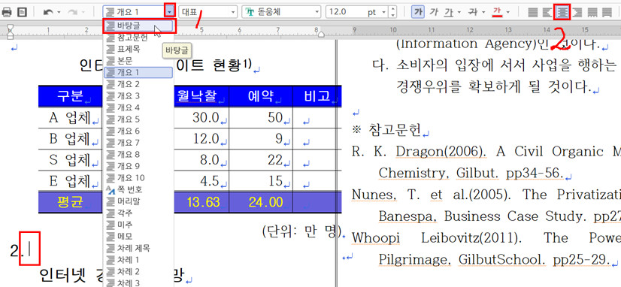Apply distributed alignment
This screenshot has height=287, width=621.
592,12
